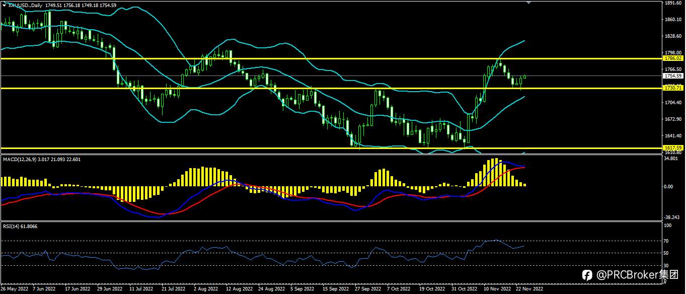Click the 15 Sep 2022 date label

point(335,290)
